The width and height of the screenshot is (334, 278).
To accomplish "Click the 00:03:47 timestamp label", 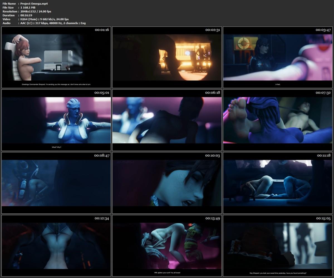I will [x=323, y=30].
